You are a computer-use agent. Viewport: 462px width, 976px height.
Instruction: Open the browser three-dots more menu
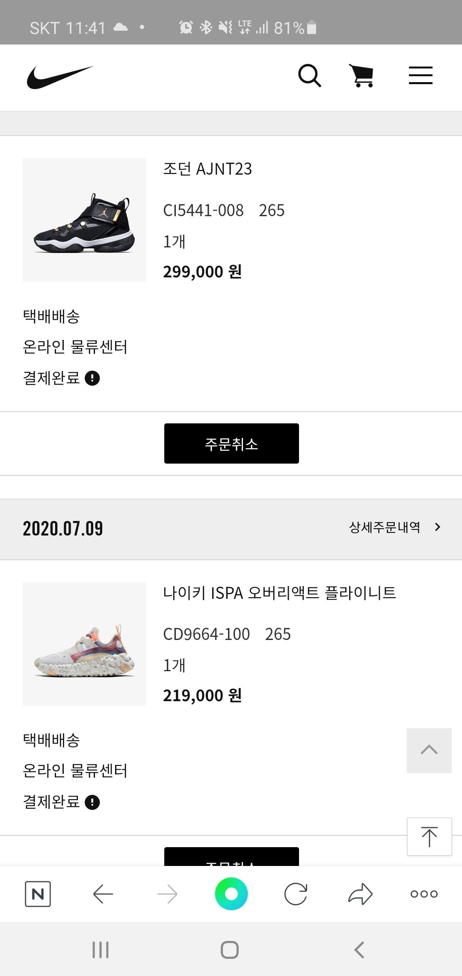[x=424, y=894]
